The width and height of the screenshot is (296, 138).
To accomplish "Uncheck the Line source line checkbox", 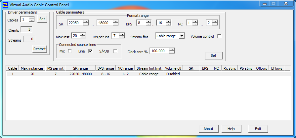I will tap(90, 51).
